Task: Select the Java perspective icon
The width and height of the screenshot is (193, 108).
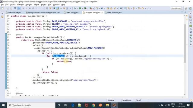Action: 190,8
